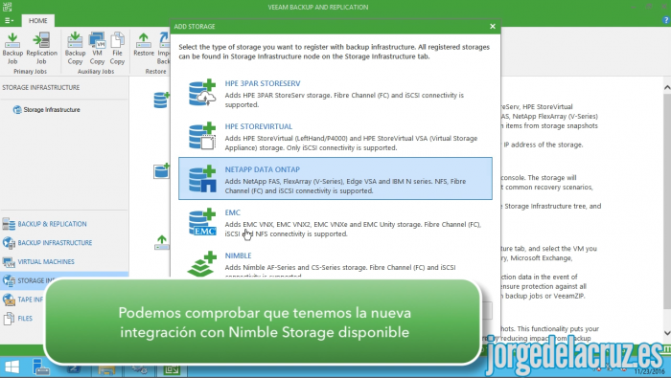Viewport: 671px width, 378px height.
Task: Click the Files pane icon
Action: [9, 319]
